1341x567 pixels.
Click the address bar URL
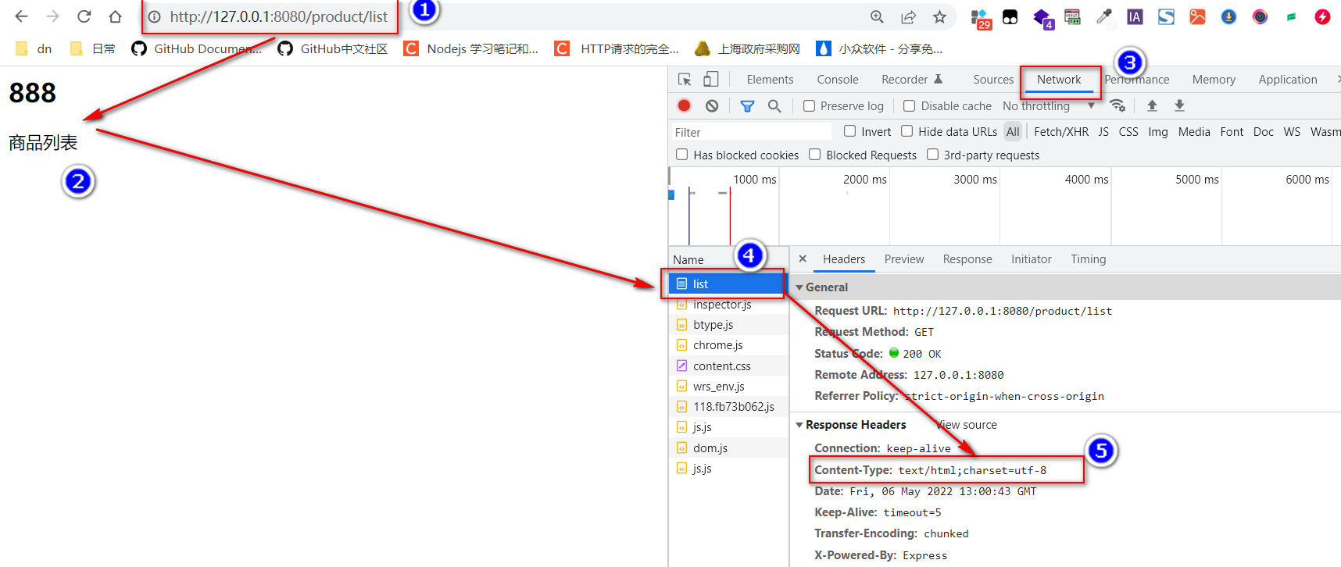click(x=279, y=16)
